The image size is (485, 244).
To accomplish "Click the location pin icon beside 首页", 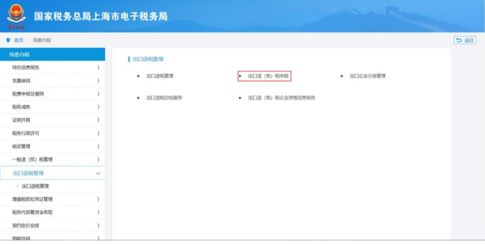I will (8, 40).
